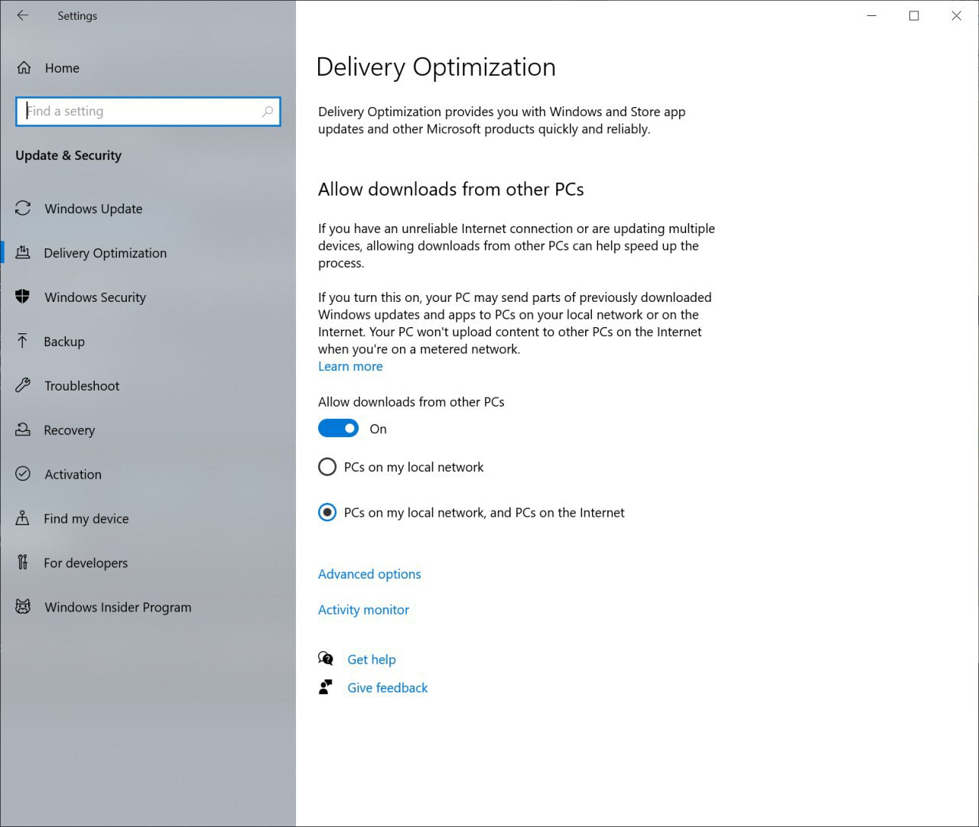Click the Give feedback person icon
Viewport: 979px width, 827px height.
pos(326,687)
